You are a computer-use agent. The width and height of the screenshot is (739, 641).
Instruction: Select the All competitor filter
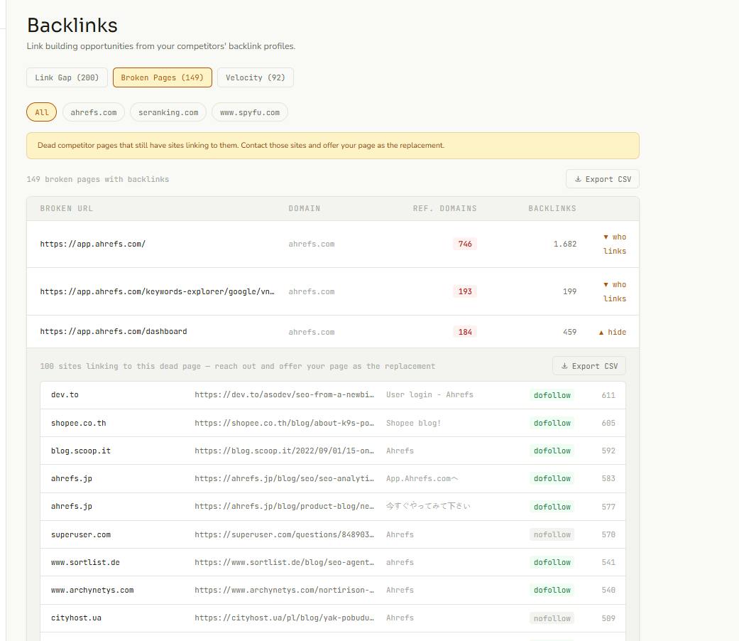tap(41, 112)
